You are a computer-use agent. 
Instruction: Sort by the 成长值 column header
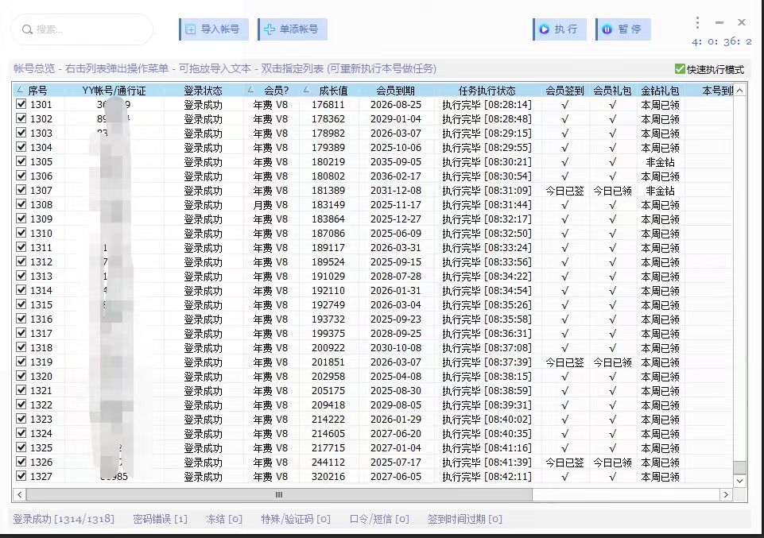(x=329, y=91)
